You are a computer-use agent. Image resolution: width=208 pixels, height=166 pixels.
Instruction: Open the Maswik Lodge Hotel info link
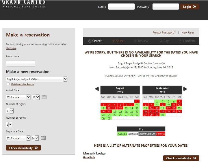coord(89,157)
